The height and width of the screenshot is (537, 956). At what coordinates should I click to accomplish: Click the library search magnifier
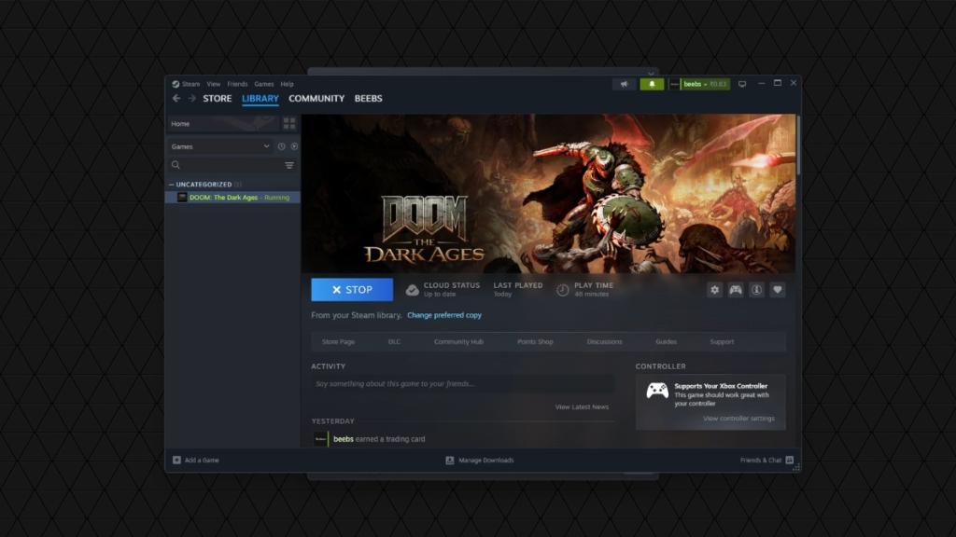coord(178,165)
